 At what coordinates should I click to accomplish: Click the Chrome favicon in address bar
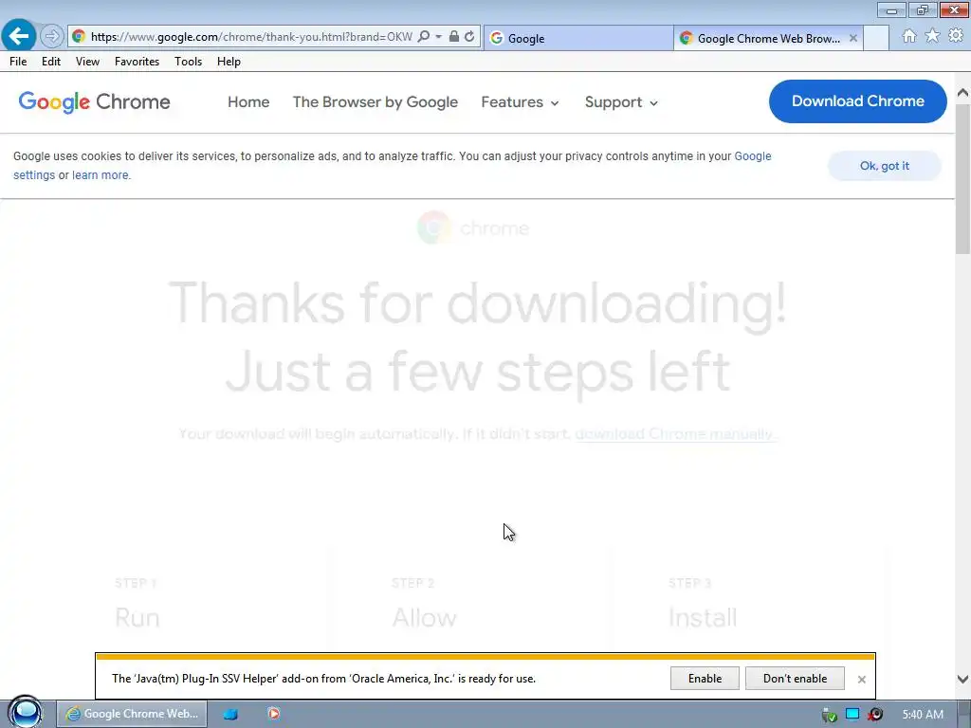79,37
